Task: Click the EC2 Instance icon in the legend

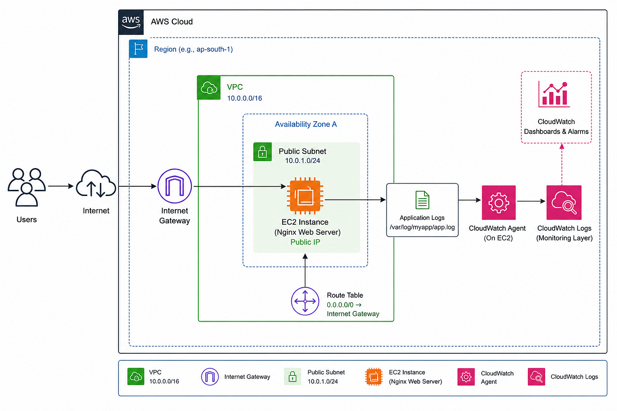Action: pyautogui.click(x=374, y=377)
